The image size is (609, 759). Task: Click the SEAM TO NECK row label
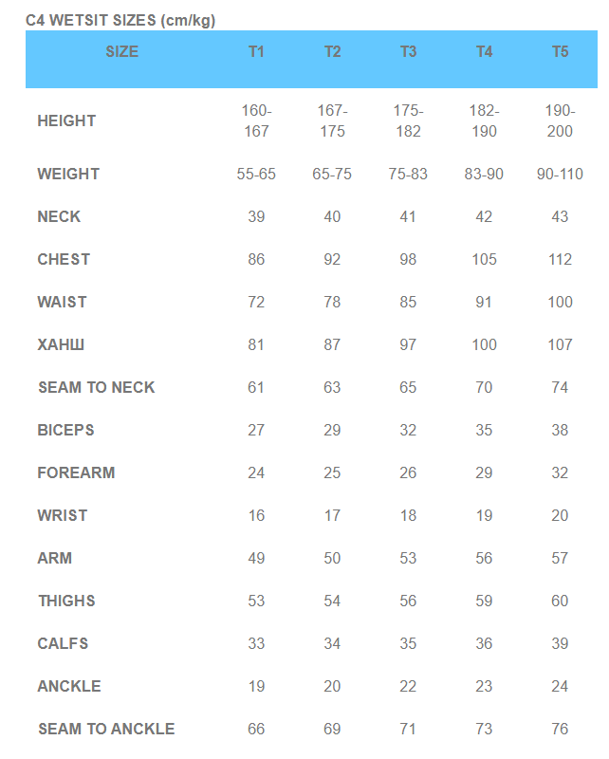(96, 388)
